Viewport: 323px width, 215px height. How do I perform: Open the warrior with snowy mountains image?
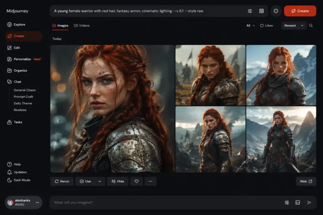coord(281,75)
